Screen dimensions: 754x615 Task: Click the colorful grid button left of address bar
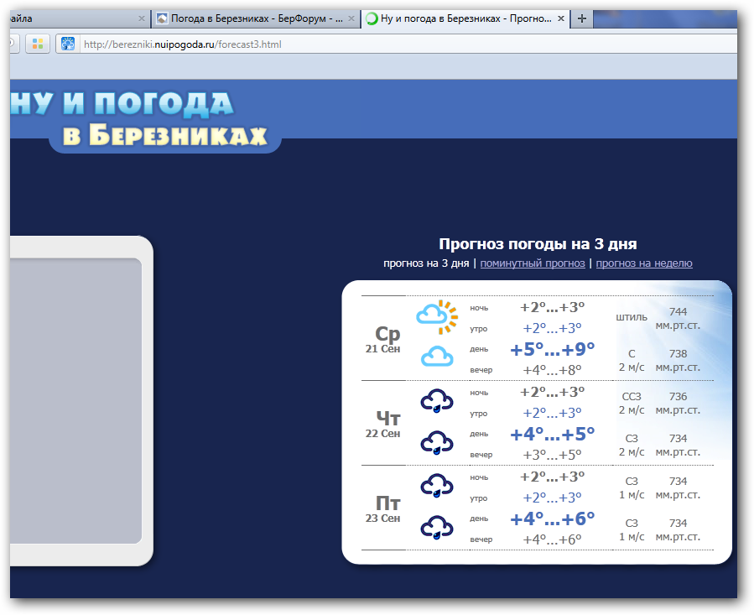tap(38, 44)
